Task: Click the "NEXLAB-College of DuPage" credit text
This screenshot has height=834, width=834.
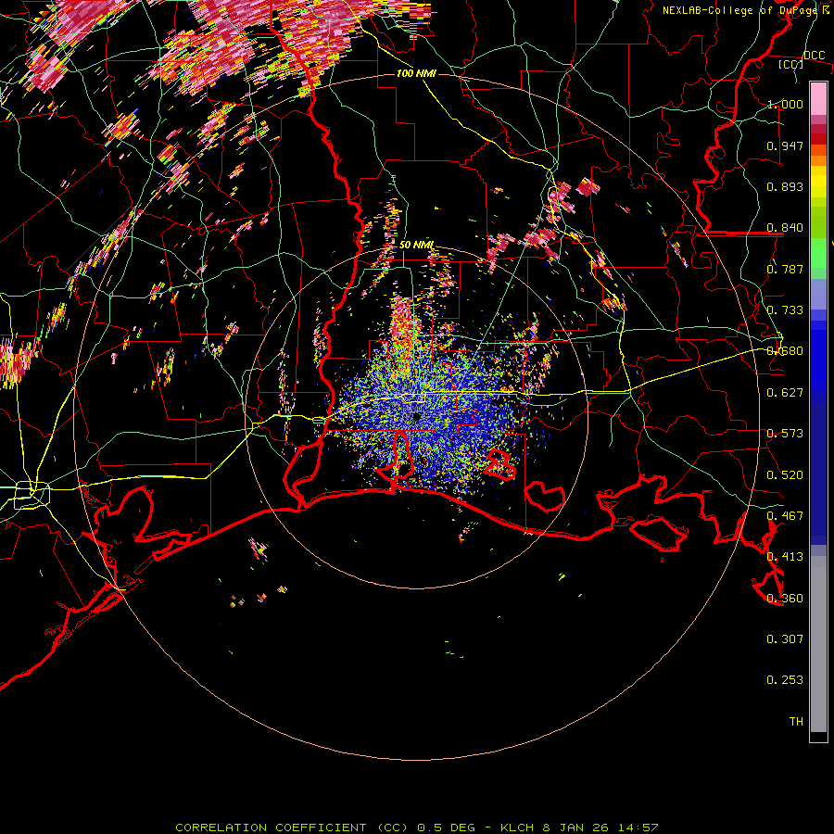Action: pyautogui.click(x=739, y=10)
